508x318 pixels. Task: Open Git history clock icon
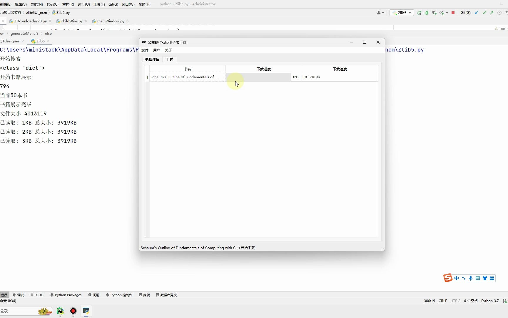pos(499,13)
